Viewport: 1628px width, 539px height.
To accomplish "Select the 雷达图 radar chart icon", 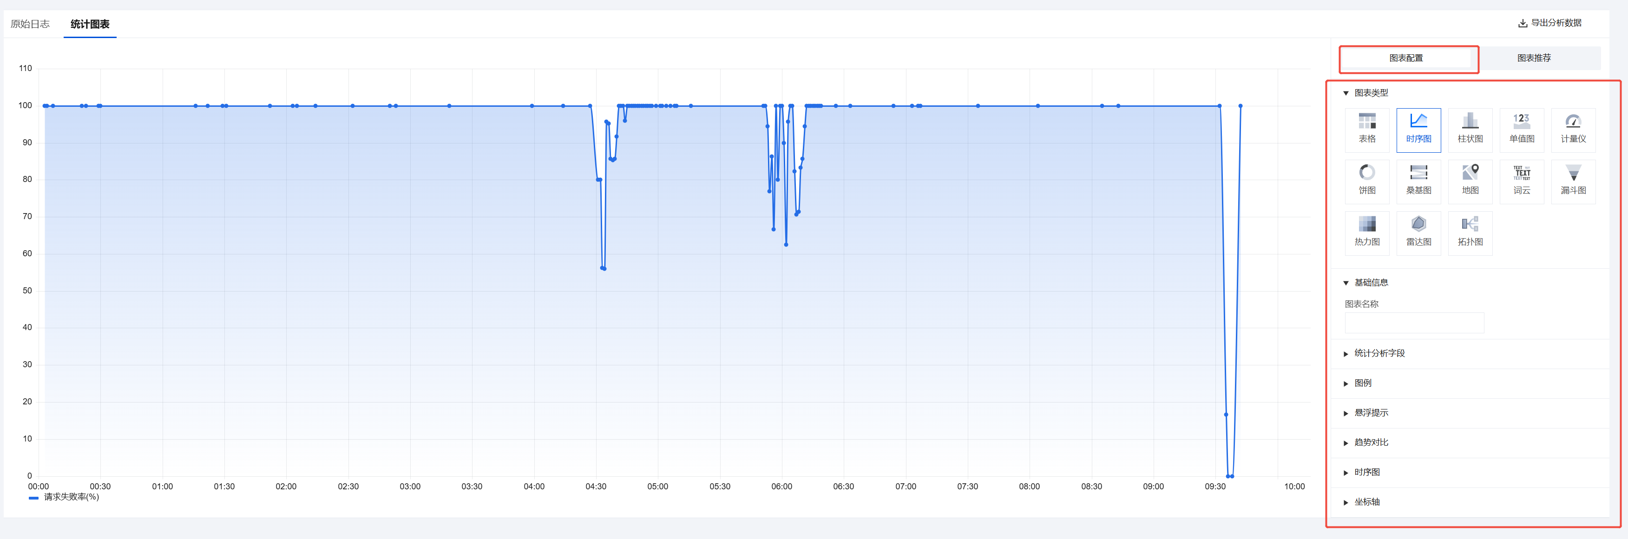I will pyautogui.click(x=1418, y=233).
